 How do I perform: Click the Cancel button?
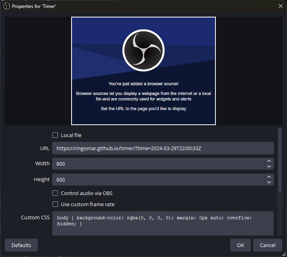coord(268,245)
